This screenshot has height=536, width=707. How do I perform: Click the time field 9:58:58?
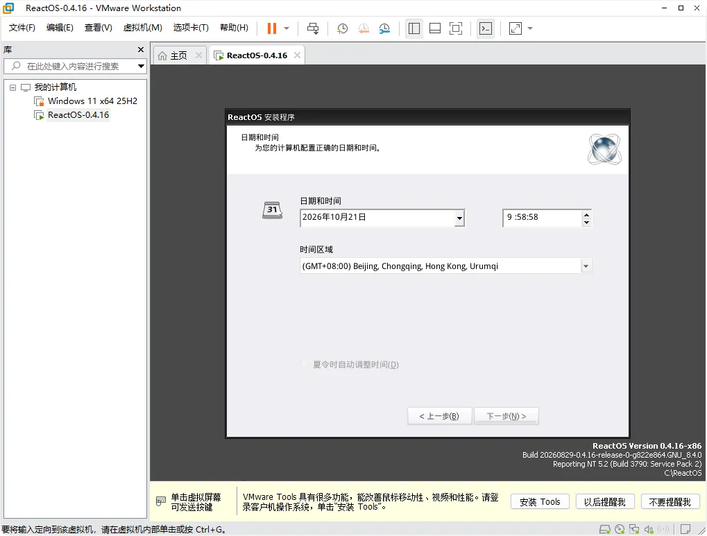tap(542, 218)
